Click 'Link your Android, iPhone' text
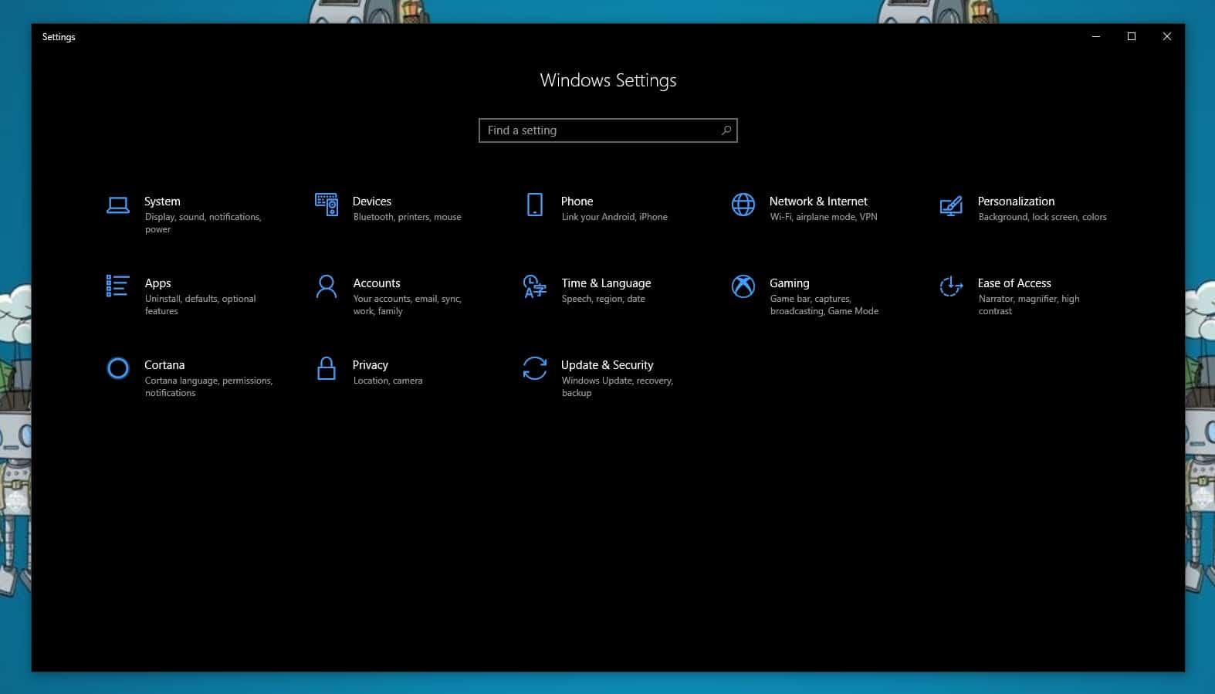Image resolution: width=1215 pixels, height=694 pixels. [x=614, y=217]
